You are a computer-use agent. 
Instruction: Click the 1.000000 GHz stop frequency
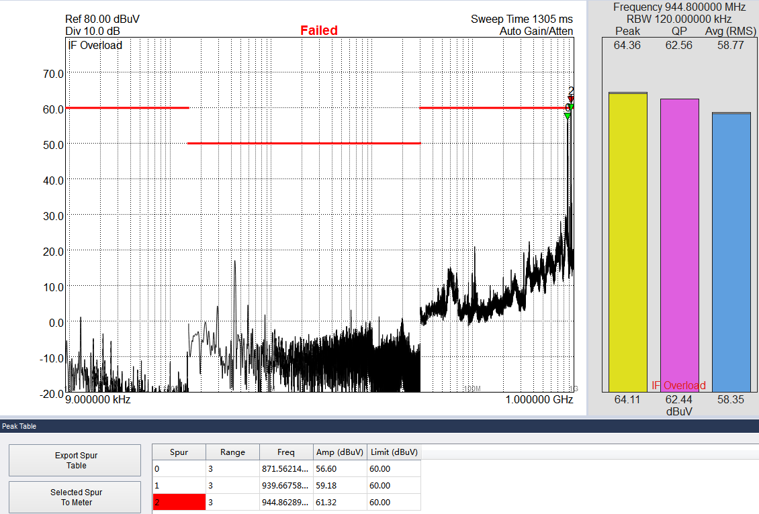[x=540, y=399]
